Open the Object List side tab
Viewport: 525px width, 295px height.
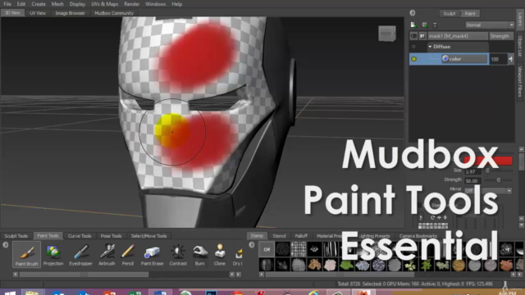pyautogui.click(x=520, y=46)
